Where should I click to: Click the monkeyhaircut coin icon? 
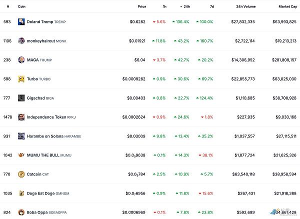coord(21,41)
